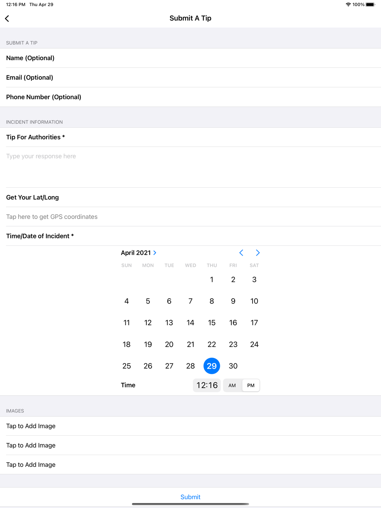Show next month with right chevron
The image size is (381, 508).
(258, 253)
